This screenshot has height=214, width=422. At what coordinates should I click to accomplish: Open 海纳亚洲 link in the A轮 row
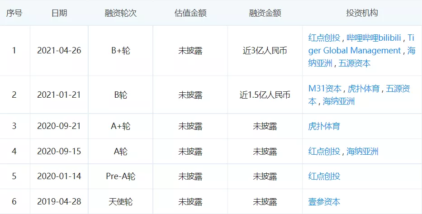point(362,151)
